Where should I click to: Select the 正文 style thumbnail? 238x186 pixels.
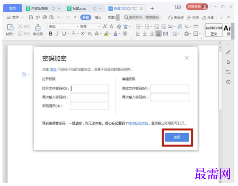pos(214,30)
